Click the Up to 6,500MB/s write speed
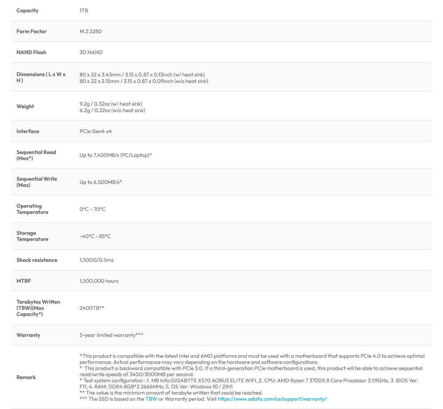This screenshot has height=409, width=443. pos(101,182)
